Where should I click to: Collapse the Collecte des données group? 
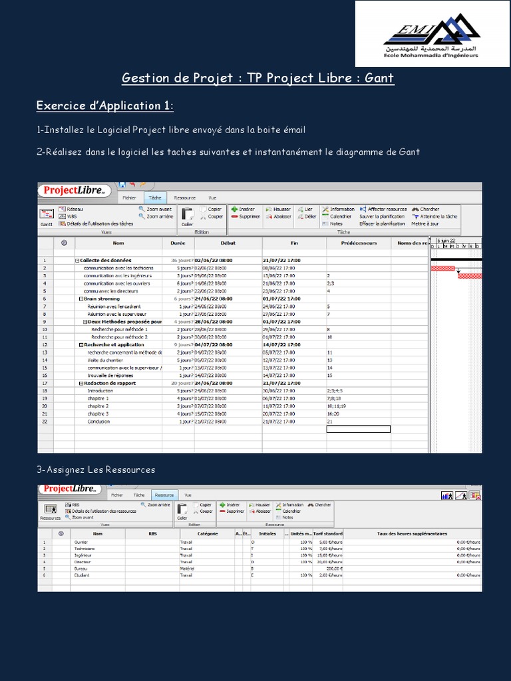(77, 261)
